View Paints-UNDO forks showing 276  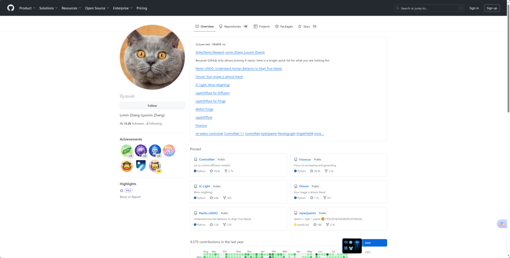coord(227,225)
